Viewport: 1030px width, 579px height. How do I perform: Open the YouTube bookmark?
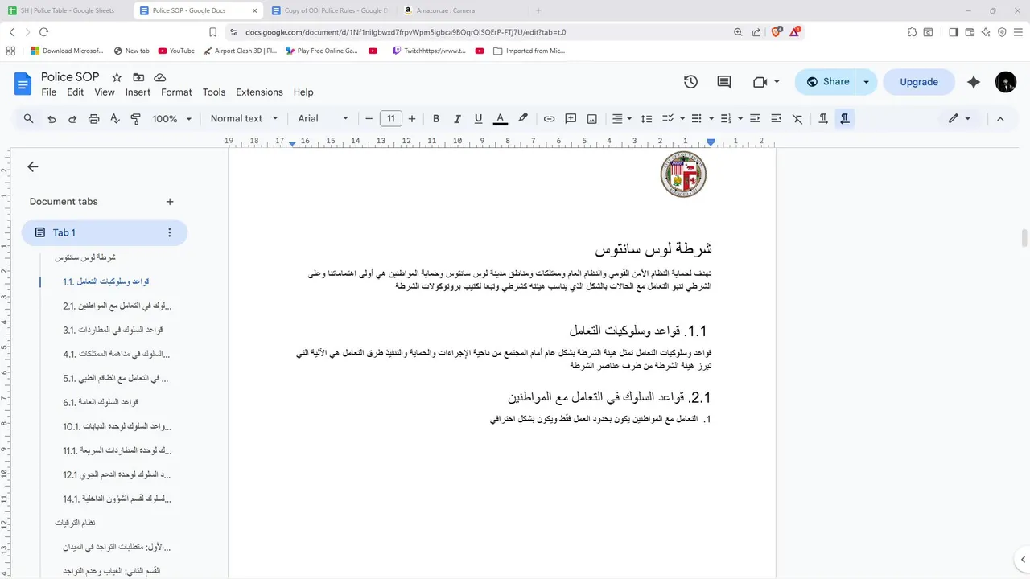[x=176, y=51]
